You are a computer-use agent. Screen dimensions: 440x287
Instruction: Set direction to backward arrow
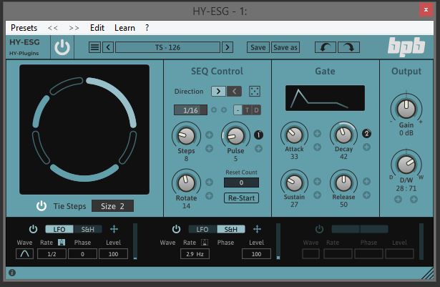pos(234,91)
